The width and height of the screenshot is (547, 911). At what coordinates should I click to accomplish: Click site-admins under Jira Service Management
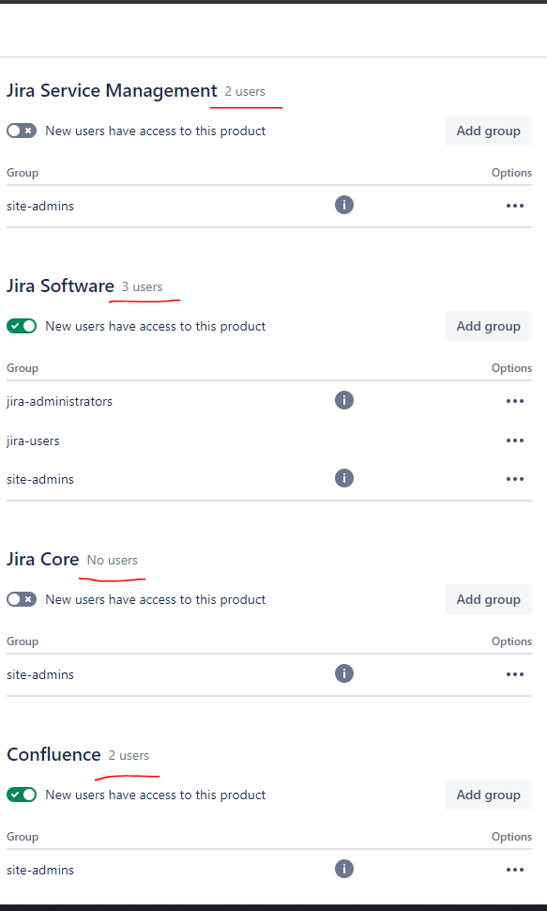[x=40, y=206]
